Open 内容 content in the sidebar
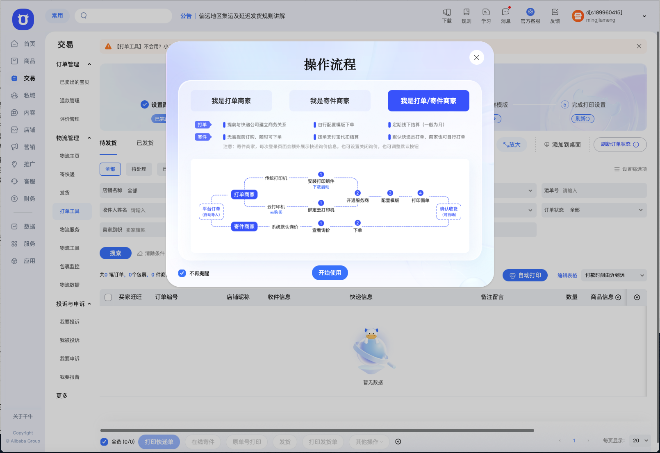Screen dimensions: 660x453 pos(23,113)
